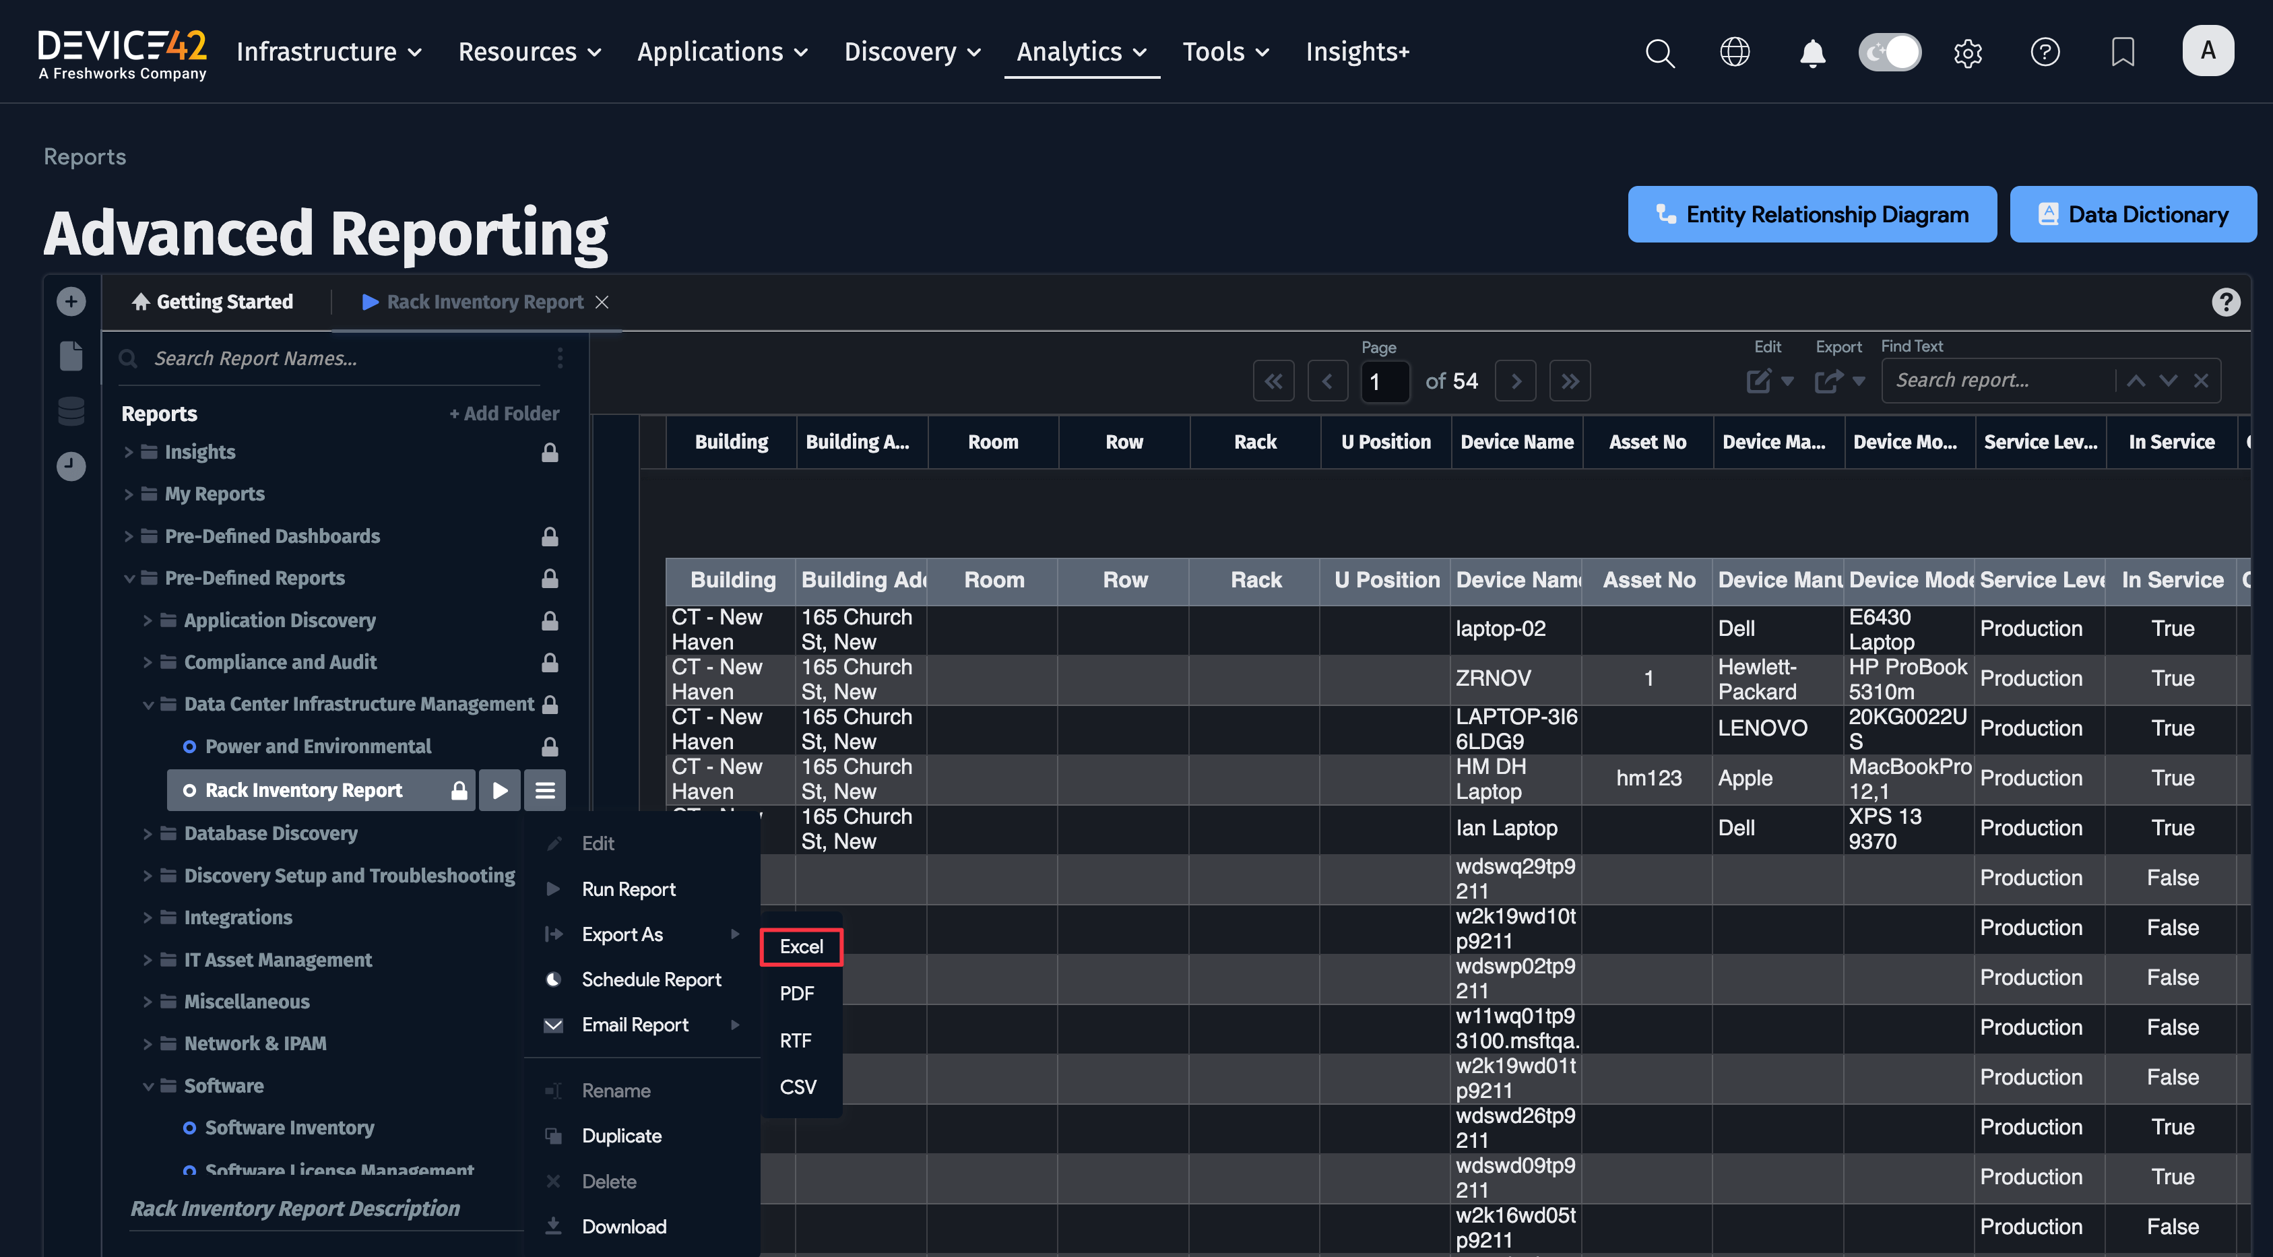Select Run Report in context menu
Screen dimensions: 2273x1257
pos(629,889)
